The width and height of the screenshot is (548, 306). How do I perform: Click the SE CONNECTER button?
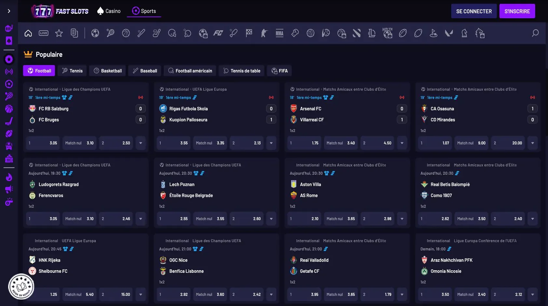coord(474,11)
